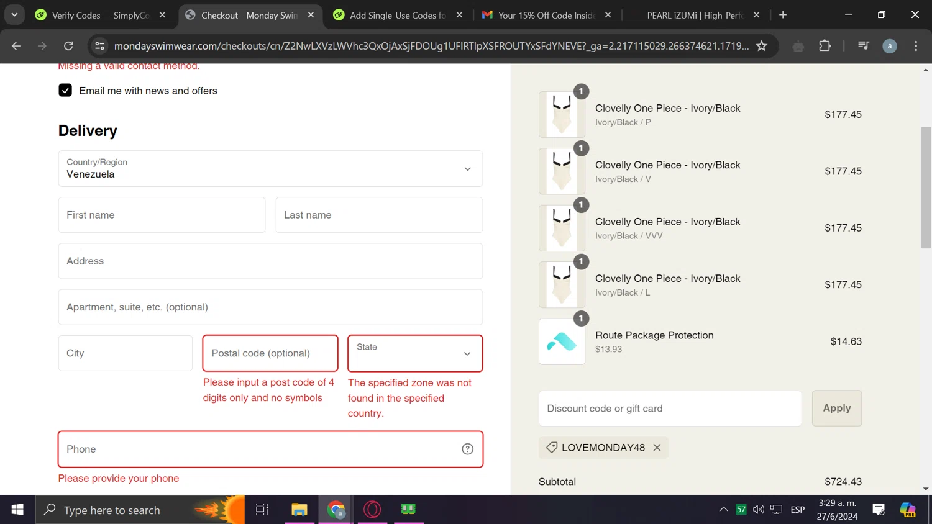The image size is (932, 524).
Task: Click the Chrome icon on the taskbar
Action: click(x=336, y=510)
